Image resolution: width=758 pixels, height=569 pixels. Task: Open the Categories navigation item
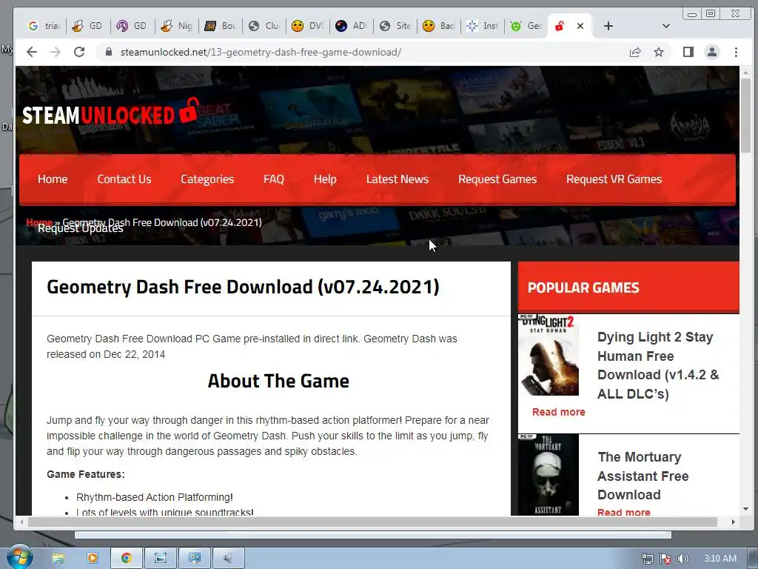pyautogui.click(x=207, y=179)
